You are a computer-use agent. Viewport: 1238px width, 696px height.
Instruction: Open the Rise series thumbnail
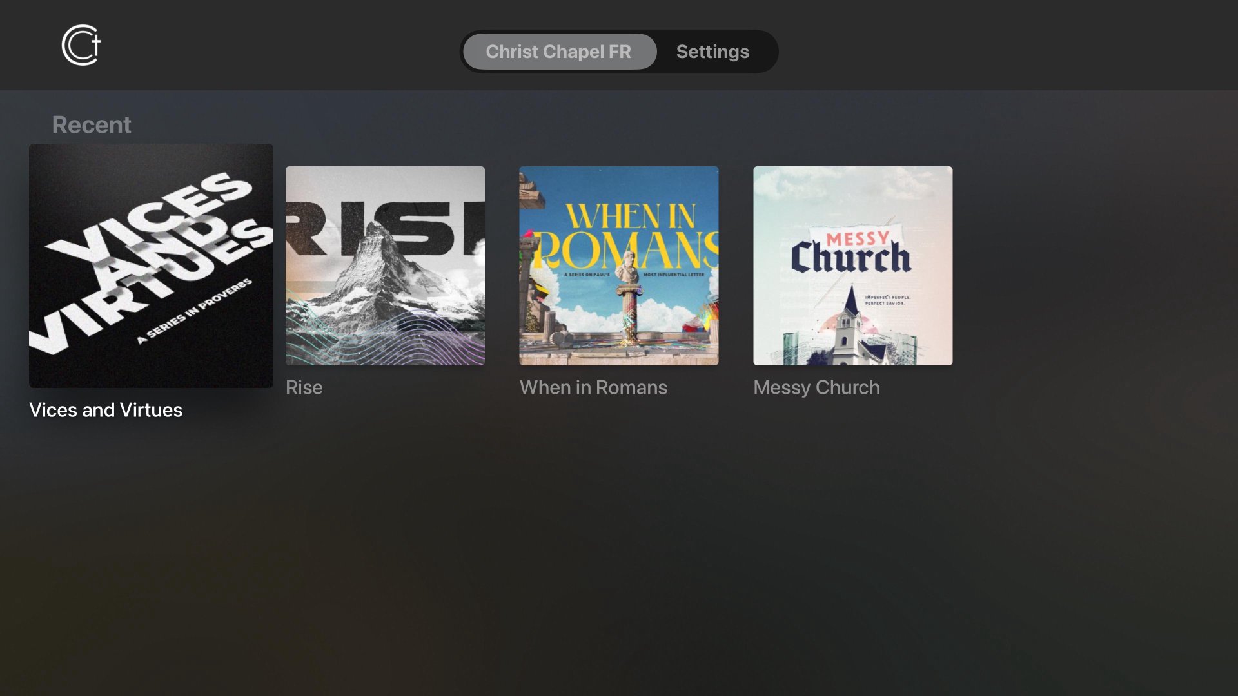pos(385,266)
